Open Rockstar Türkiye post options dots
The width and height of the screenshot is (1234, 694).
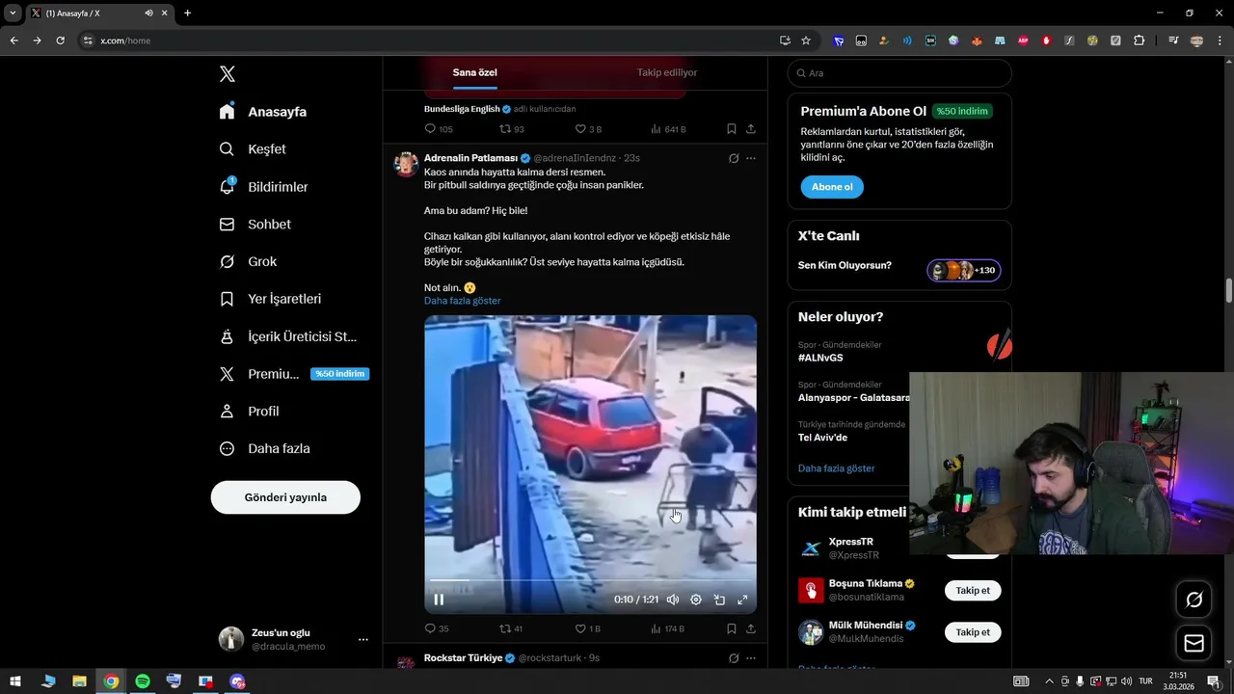click(751, 658)
